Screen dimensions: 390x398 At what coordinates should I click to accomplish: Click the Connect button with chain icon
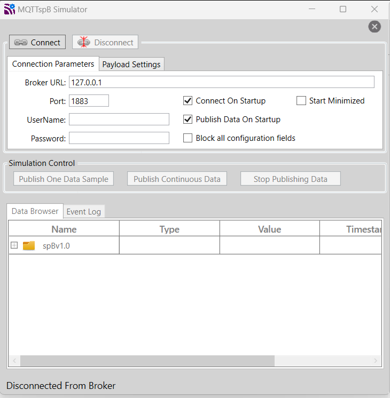[x=37, y=42]
